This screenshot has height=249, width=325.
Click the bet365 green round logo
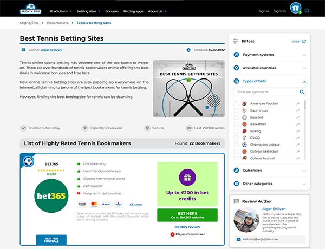pos(51,196)
